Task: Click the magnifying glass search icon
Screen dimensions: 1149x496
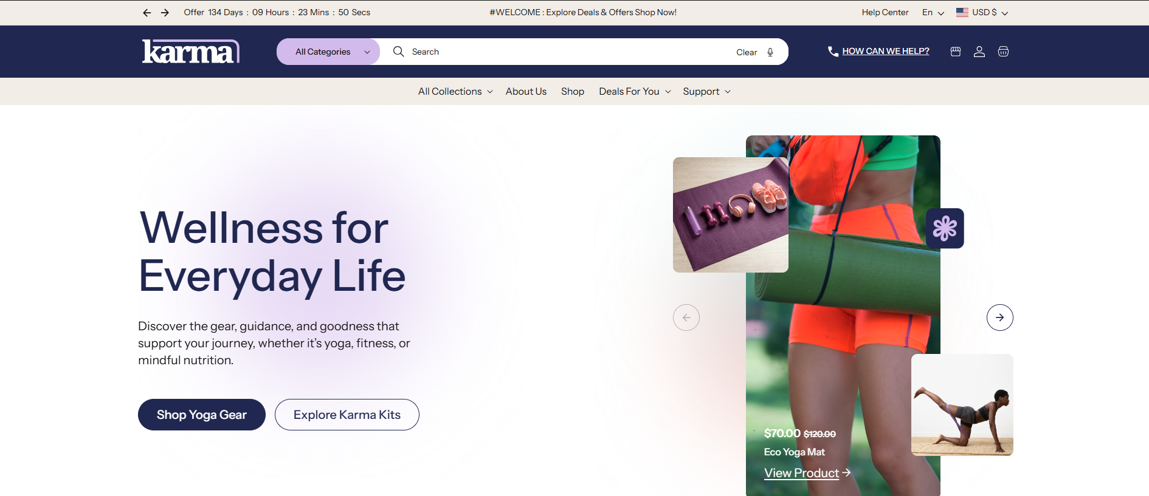Action: (x=398, y=52)
